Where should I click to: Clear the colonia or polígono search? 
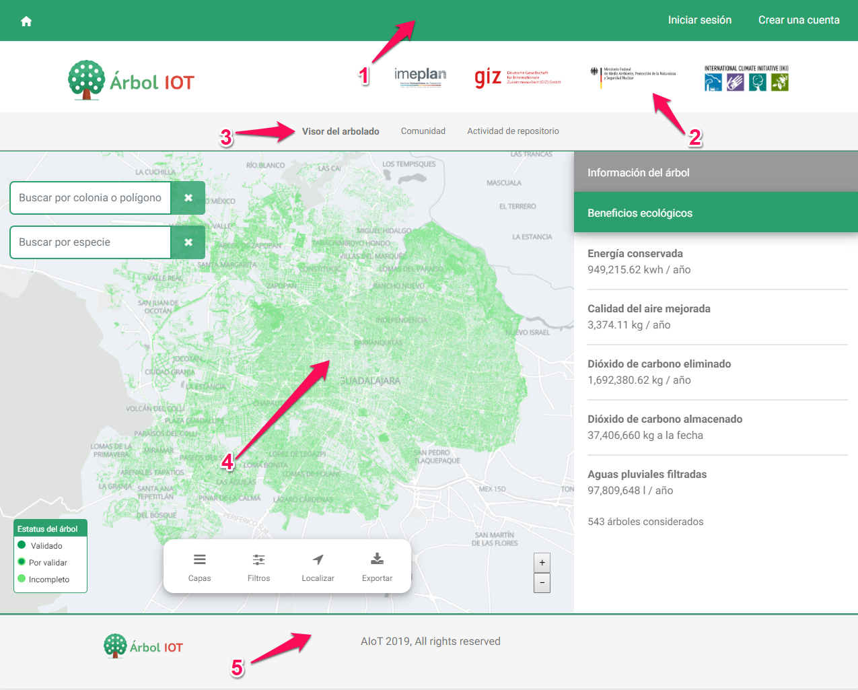[188, 198]
